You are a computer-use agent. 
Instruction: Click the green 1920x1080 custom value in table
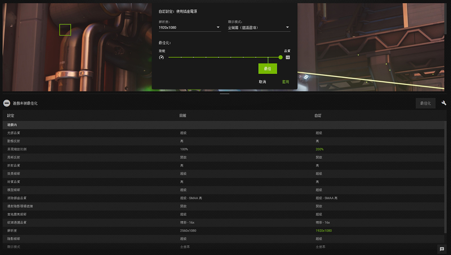coord(324,231)
